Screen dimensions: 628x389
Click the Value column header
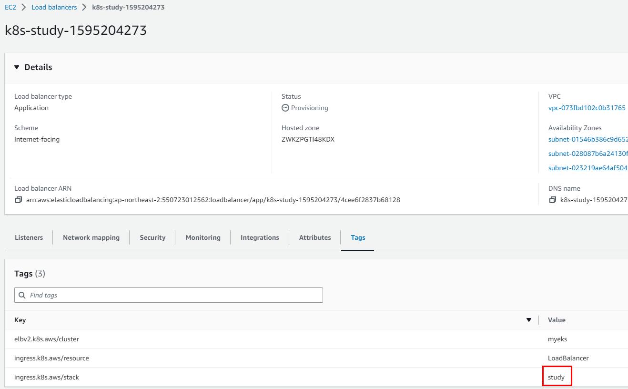tap(557, 320)
